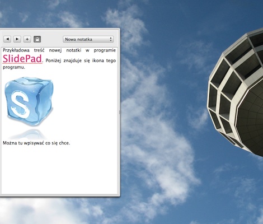Screen dimensions: 263x224
Task: Toggle the padlock lock button
Action: tap(37, 39)
